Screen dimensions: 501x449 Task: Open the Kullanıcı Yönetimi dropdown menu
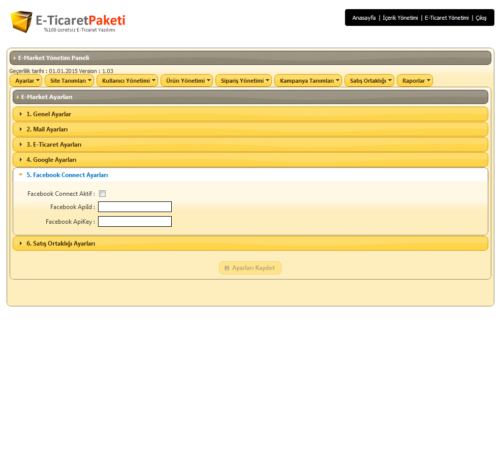click(x=127, y=81)
